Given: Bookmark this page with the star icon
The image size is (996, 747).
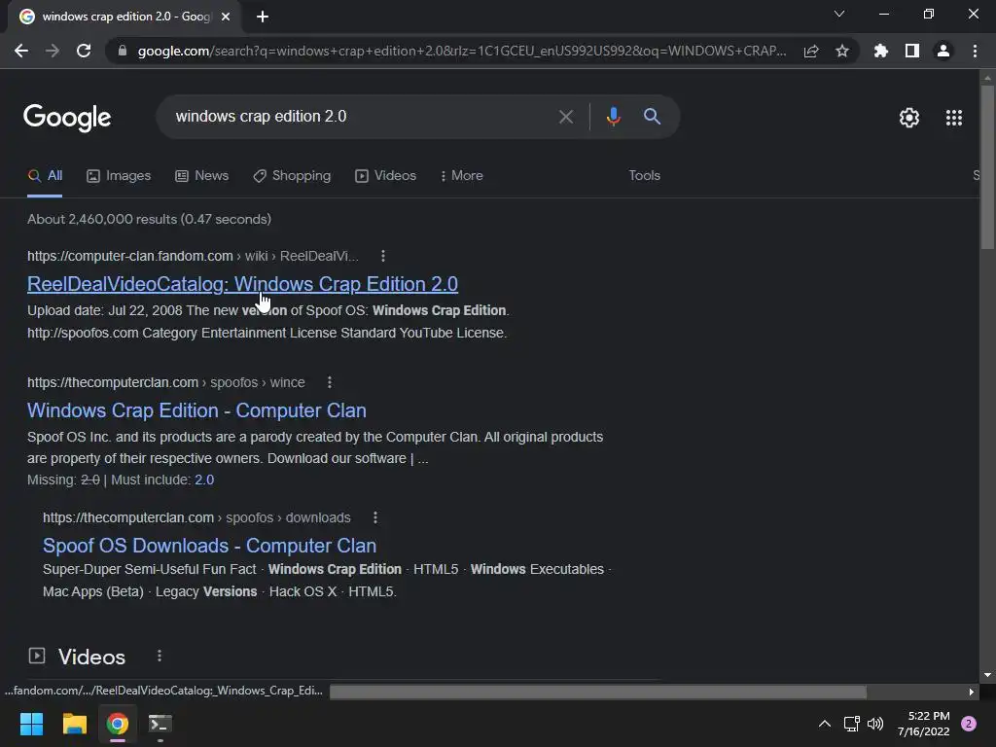Looking at the screenshot, I should click(842, 51).
